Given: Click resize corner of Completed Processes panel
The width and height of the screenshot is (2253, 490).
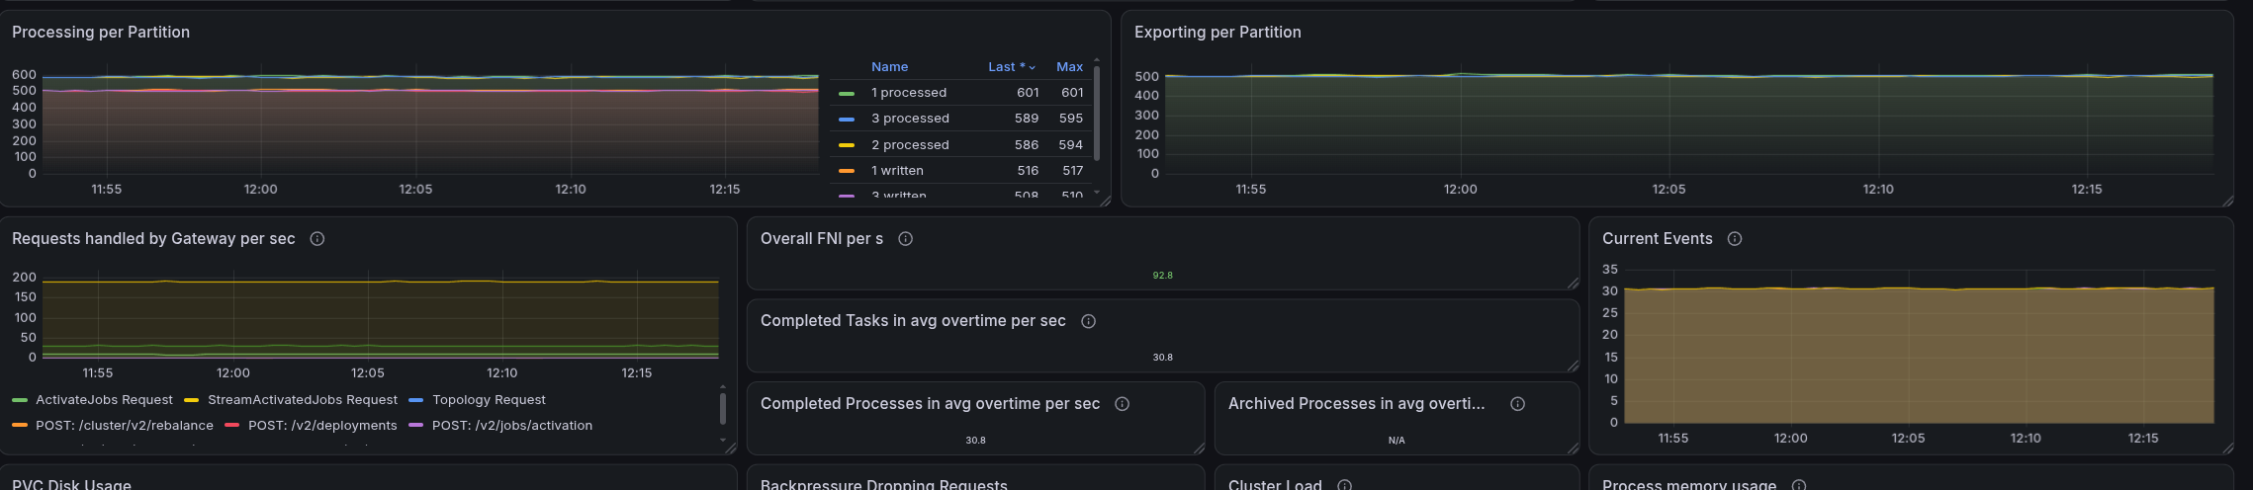Looking at the screenshot, I should [x=1199, y=449].
